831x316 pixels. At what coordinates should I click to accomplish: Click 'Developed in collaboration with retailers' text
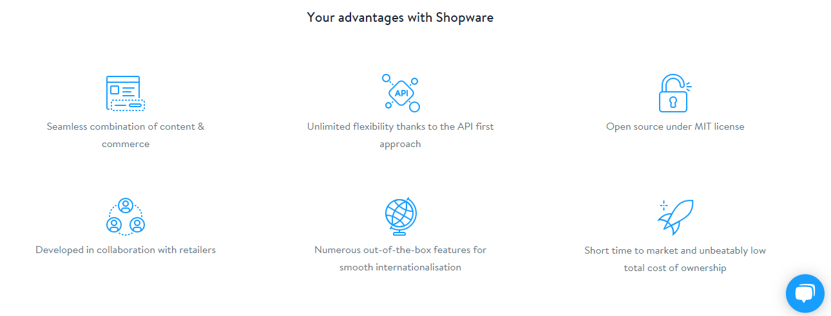126,250
